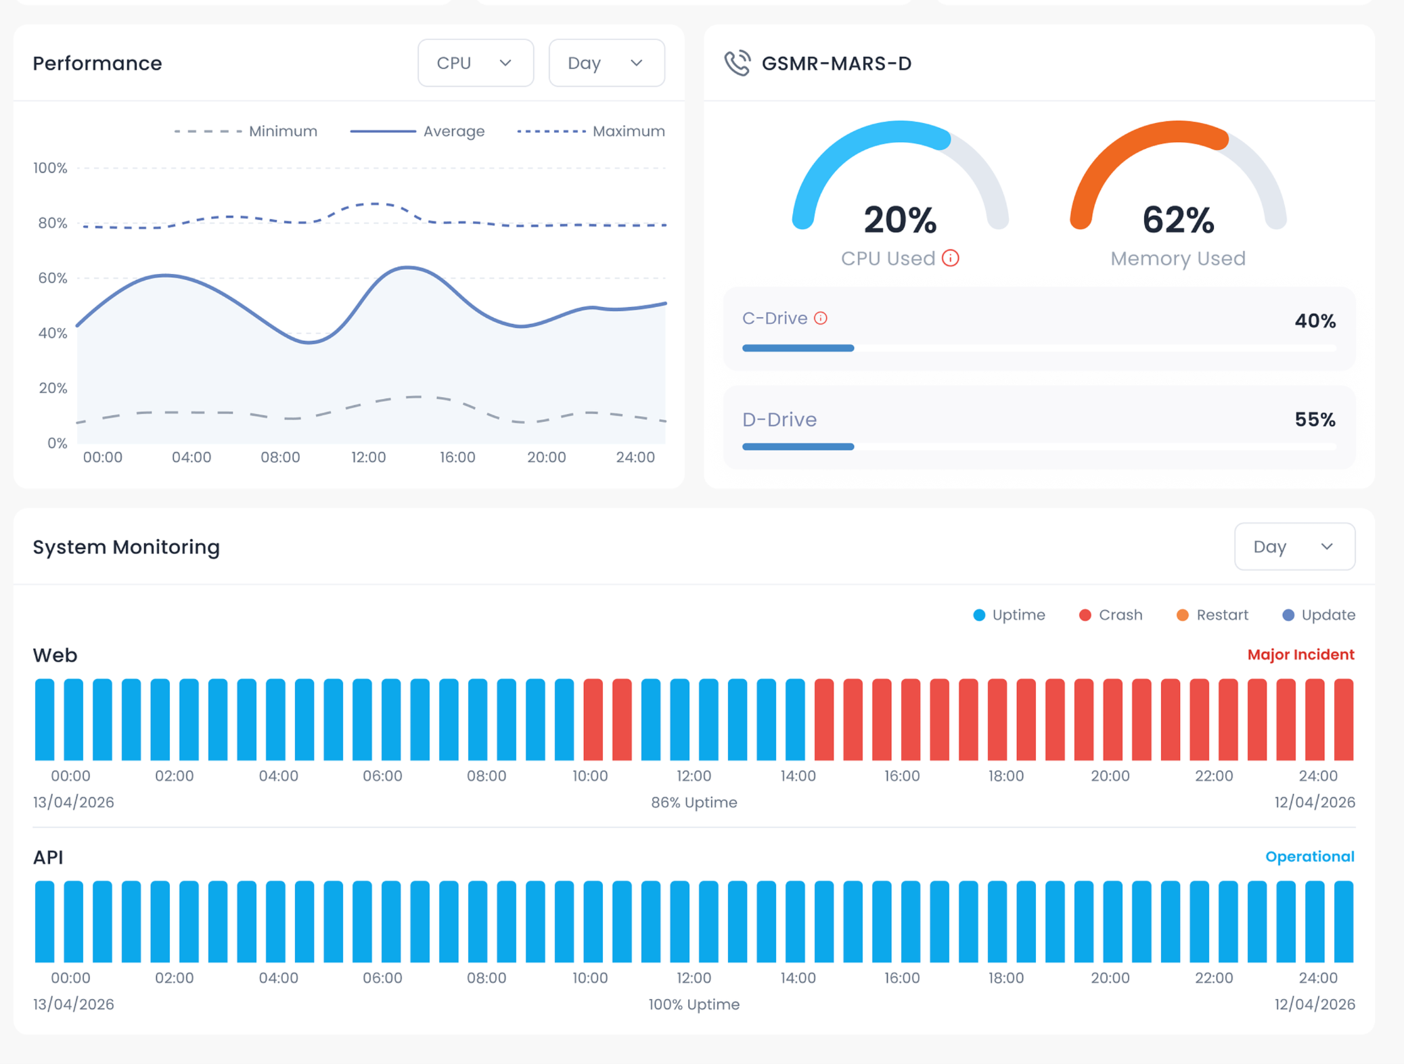Select the last API bar at 24:00
The image size is (1404, 1064).
point(1344,921)
